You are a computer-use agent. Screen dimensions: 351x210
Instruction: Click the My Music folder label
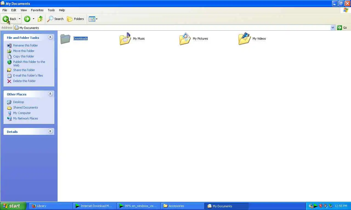139,39
